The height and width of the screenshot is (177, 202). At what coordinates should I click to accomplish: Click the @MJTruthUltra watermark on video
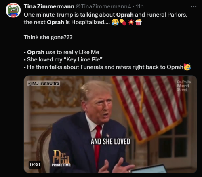tap(44, 83)
